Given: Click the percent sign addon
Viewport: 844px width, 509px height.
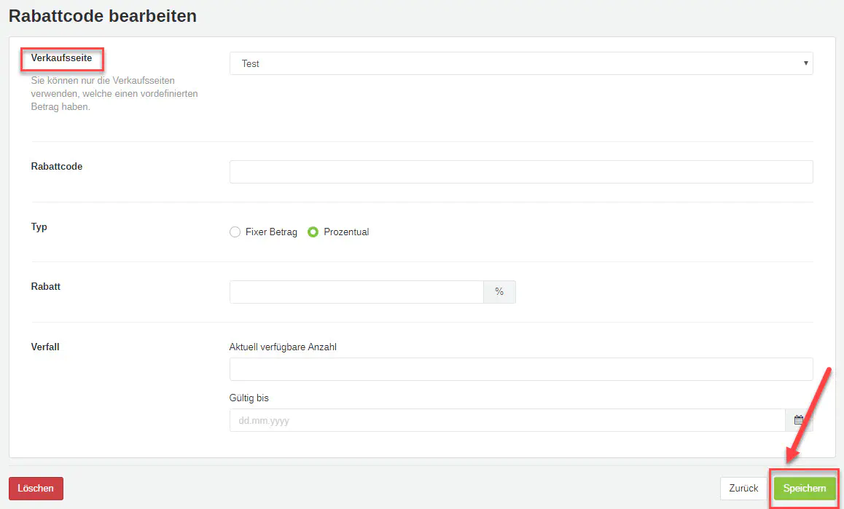Looking at the screenshot, I should [x=499, y=292].
